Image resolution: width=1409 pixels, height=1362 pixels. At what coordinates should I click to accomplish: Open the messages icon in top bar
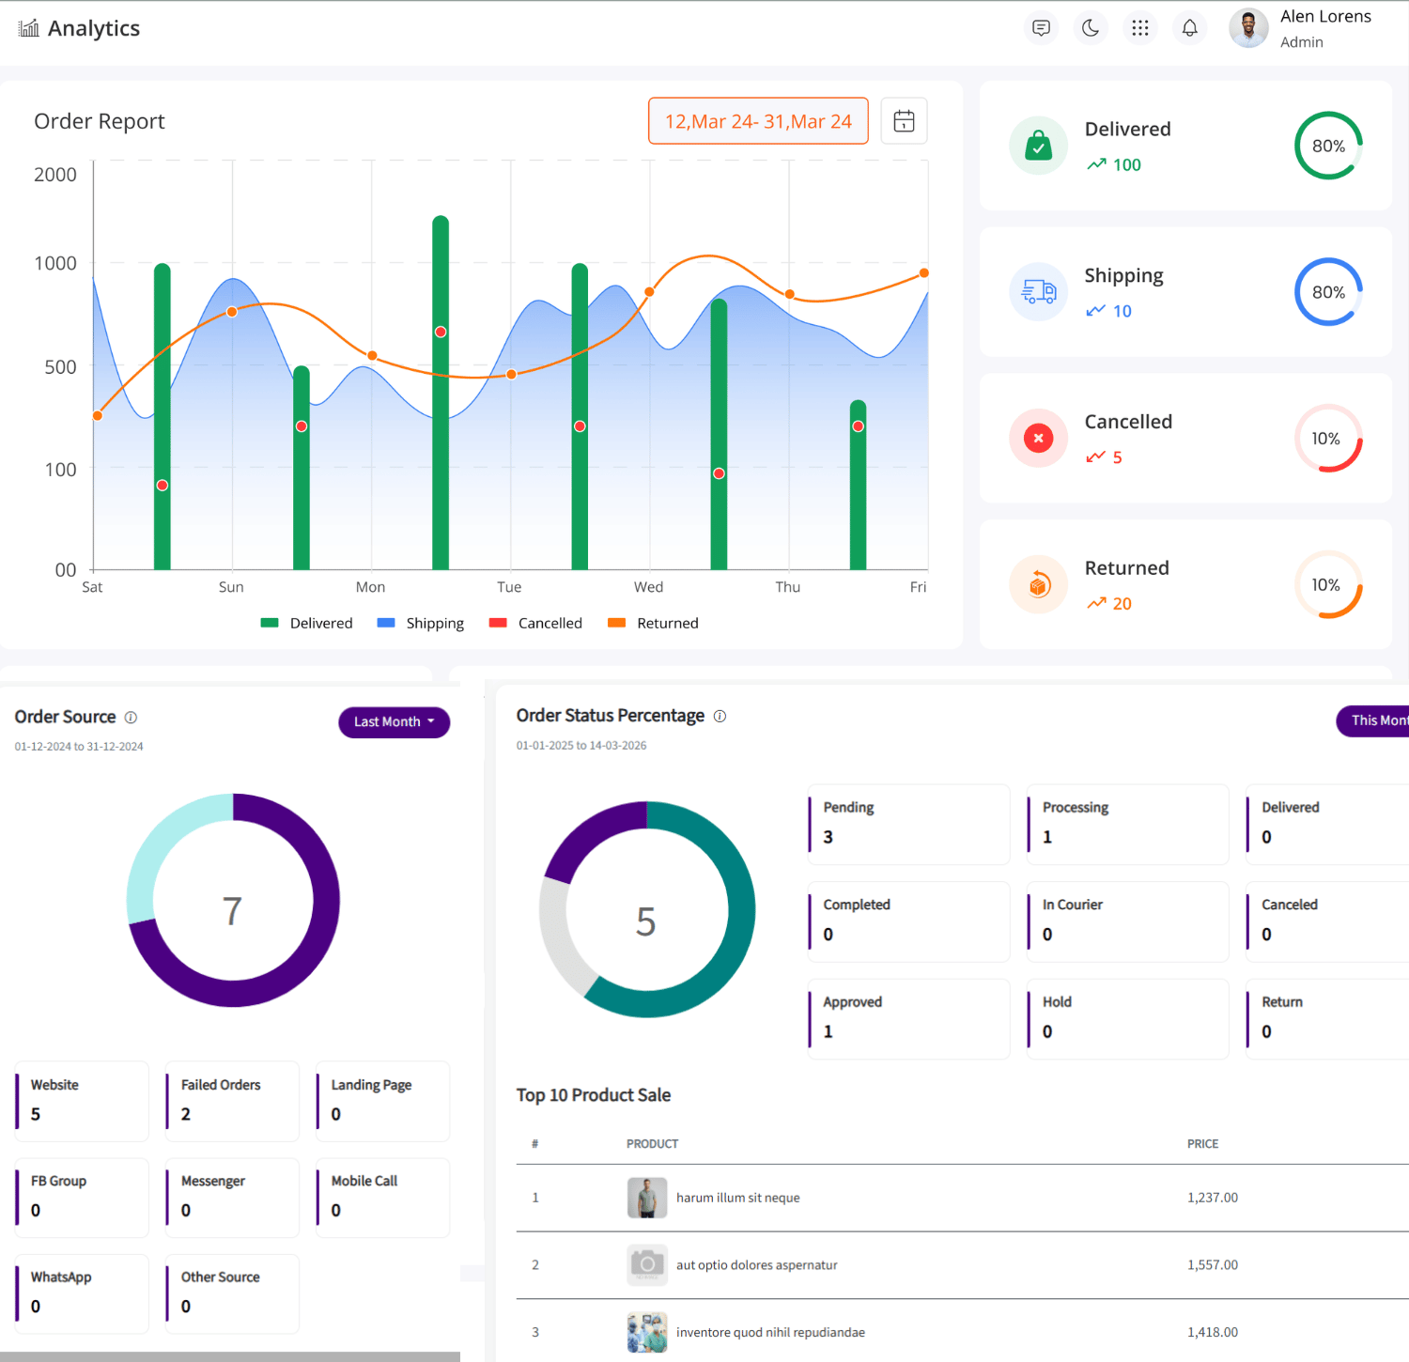click(x=1041, y=27)
